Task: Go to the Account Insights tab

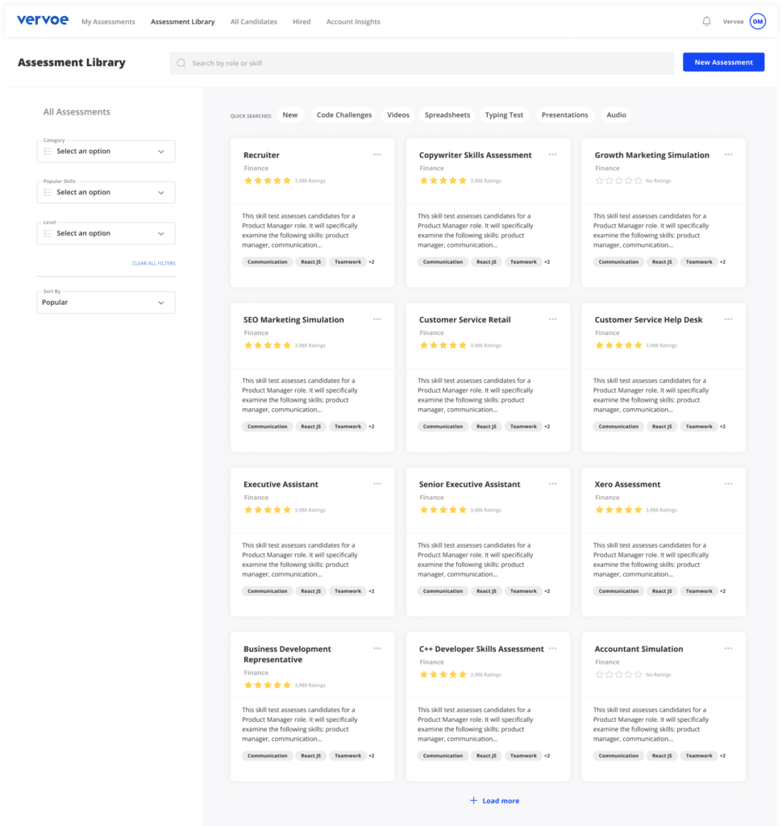Action: coord(353,22)
